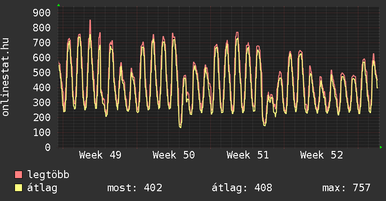Open the onlinestat.hu vertical label
386x201 pixels.
(6, 77)
